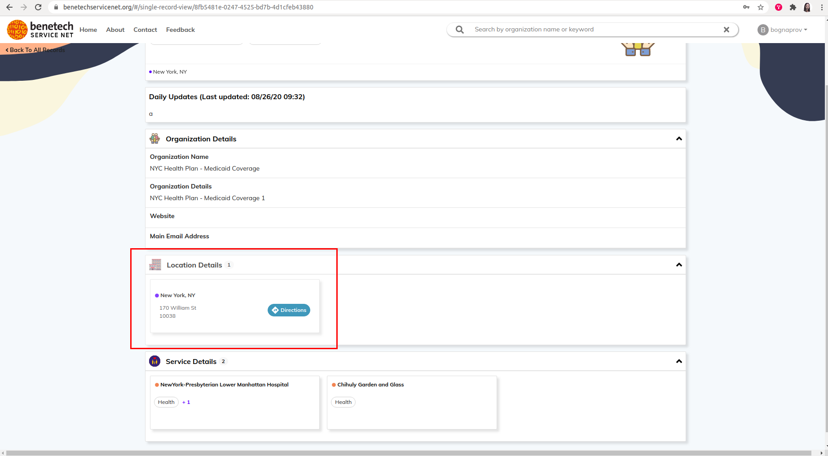
Task: Click the Location Details building icon
Action: click(155, 265)
